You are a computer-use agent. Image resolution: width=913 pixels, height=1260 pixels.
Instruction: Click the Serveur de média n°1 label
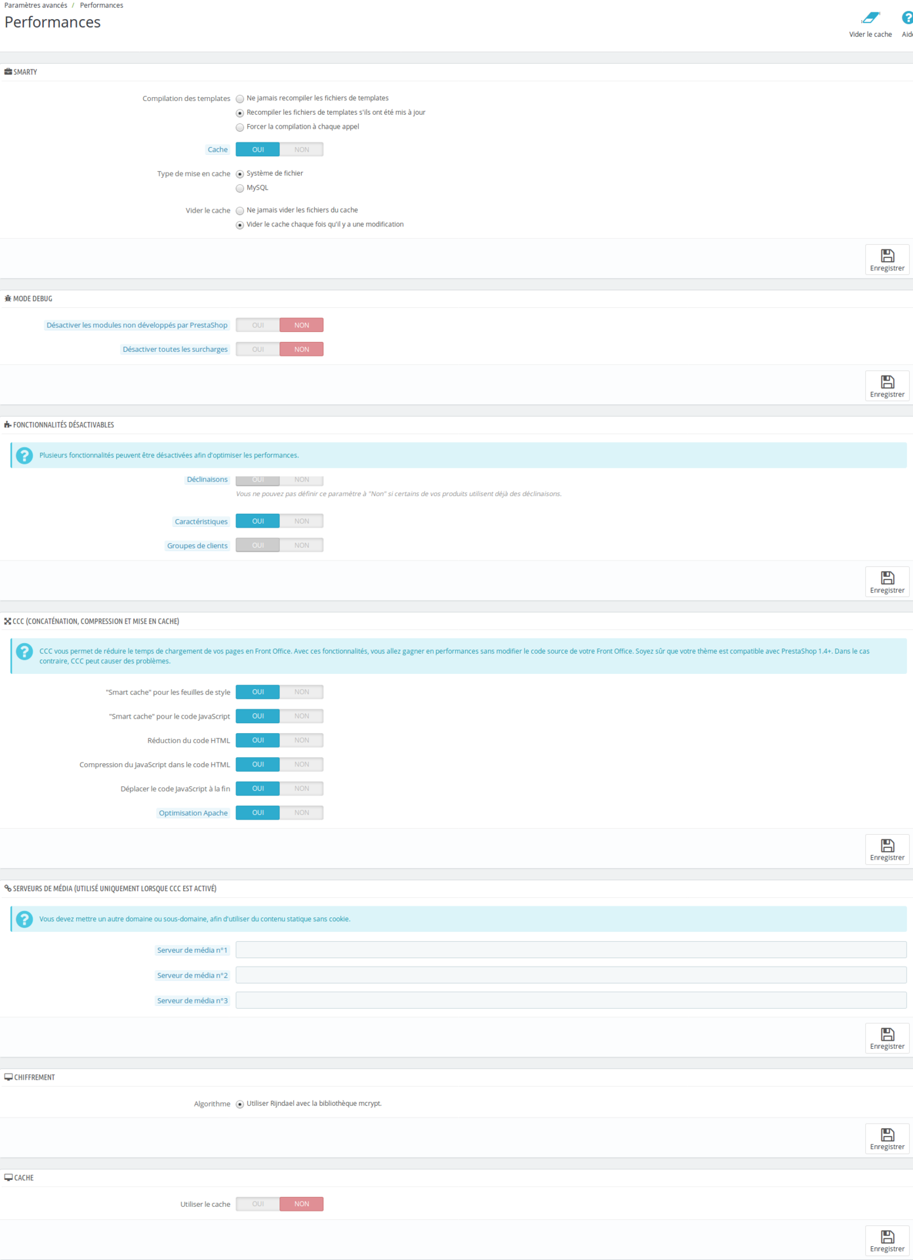coord(192,950)
